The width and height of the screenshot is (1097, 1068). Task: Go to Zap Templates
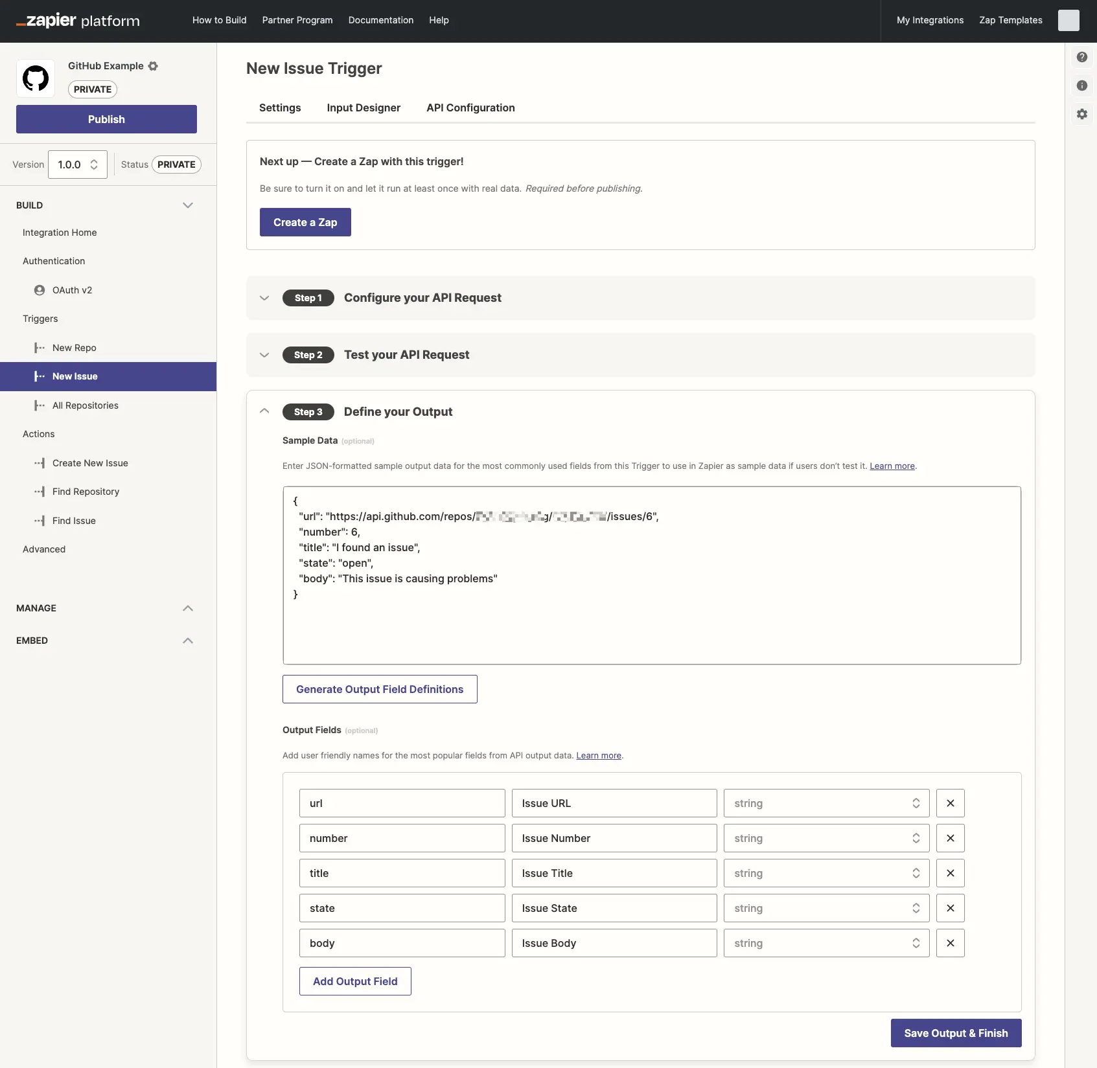coord(1011,20)
